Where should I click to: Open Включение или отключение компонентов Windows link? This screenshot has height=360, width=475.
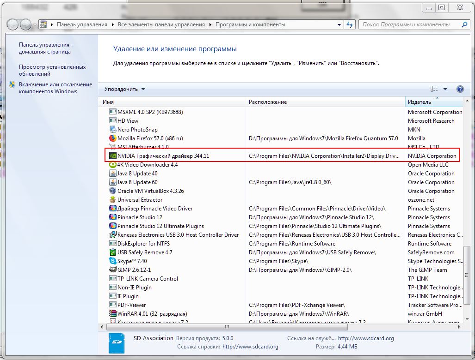coord(56,88)
